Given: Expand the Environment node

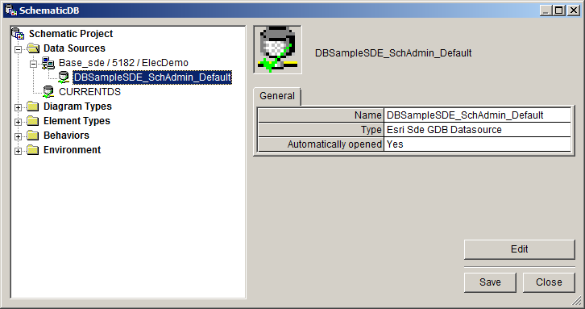Looking at the screenshot, I should pos(18,152).
